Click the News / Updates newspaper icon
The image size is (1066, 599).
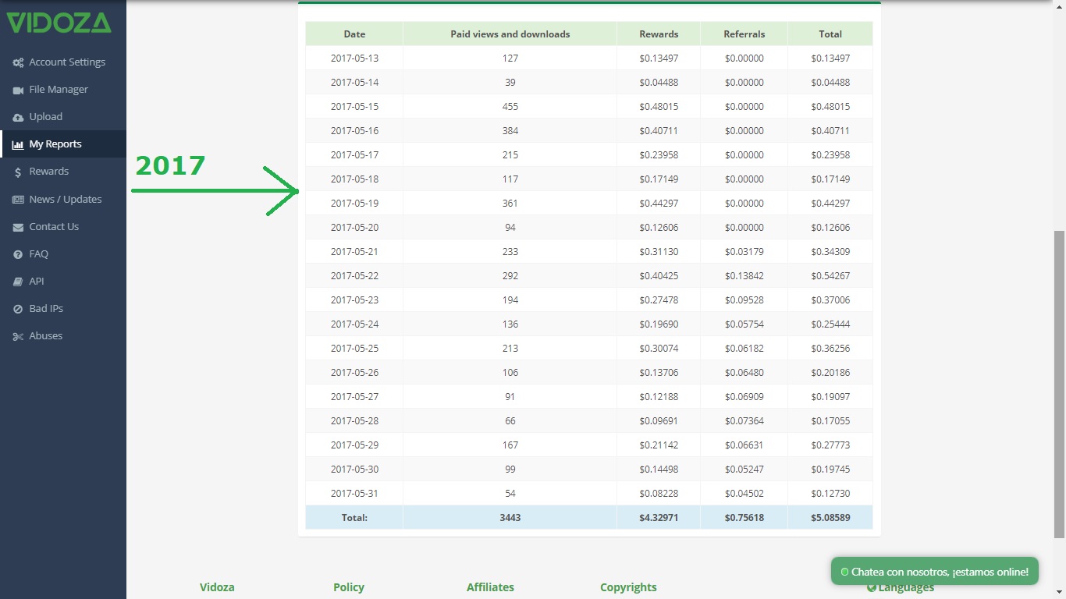pos(18,200)
